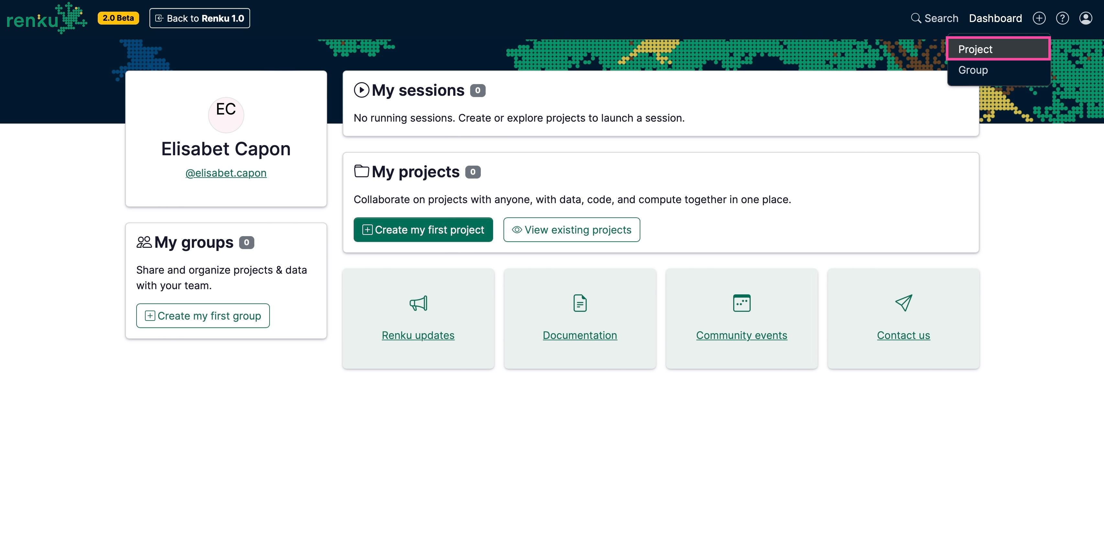
Task: Click the My groups people icon
Action: coord(144,242)
